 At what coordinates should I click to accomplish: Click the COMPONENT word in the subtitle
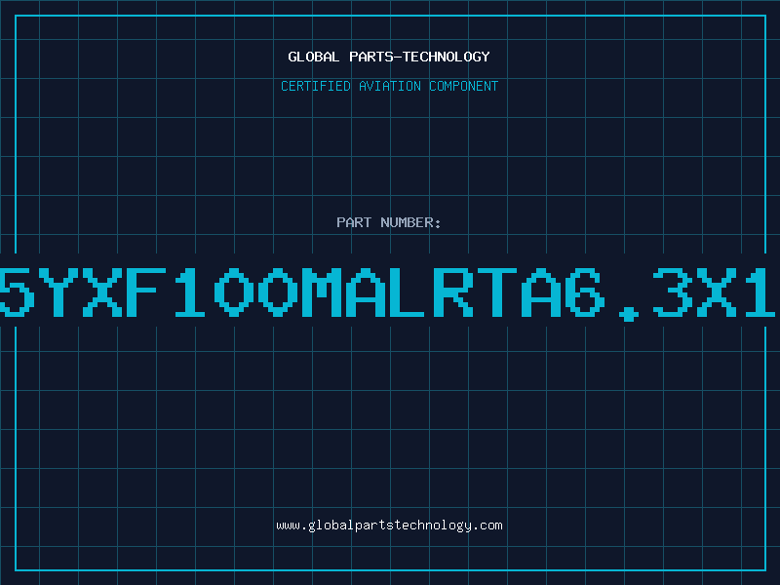point(464,86)
